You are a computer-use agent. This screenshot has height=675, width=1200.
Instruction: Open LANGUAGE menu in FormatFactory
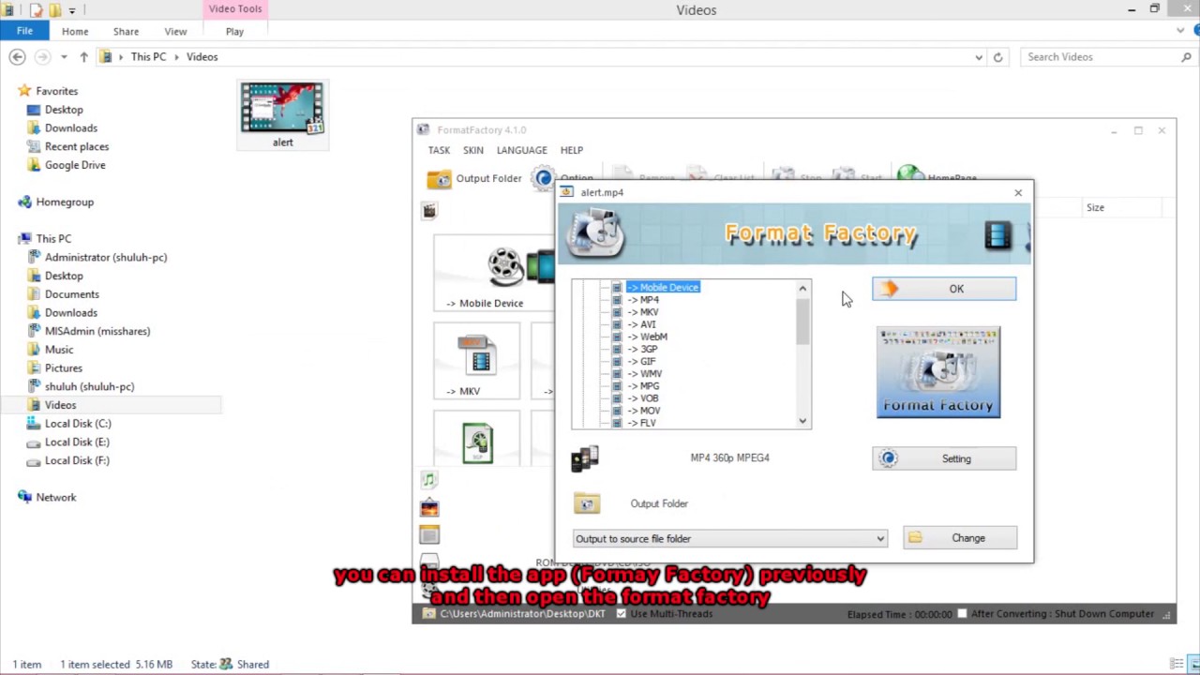coord(521,150)
